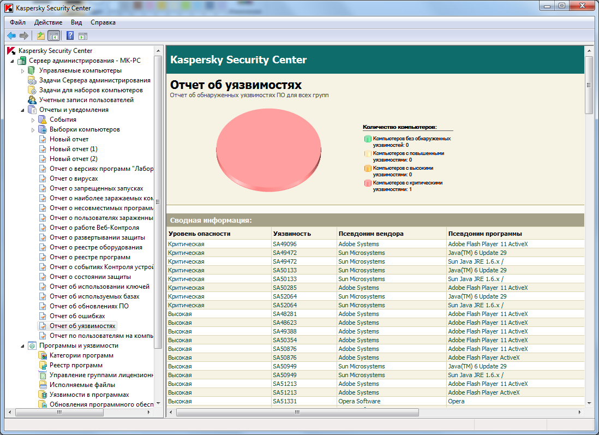Screen dimensions: 599x435
Task: Open the Справка menu
Action: pyautogui.click(x=103, y=22)
